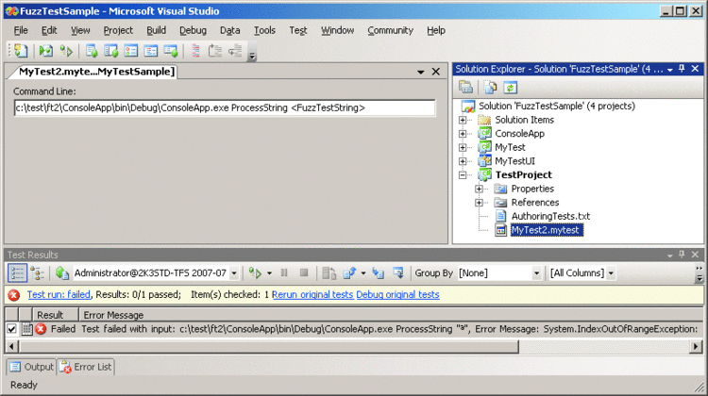Select AuthoringTests.txt in Solution Explorer
This screenshot has height=396, width=708.
pyautogui.click(x=550, y=216)
